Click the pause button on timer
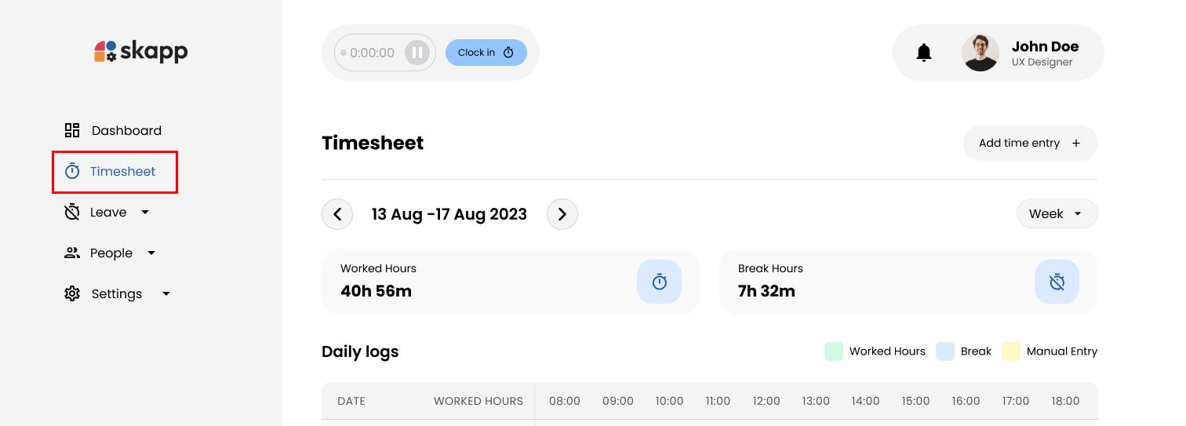Screen dimensions: 1186x426 (417, 53)
